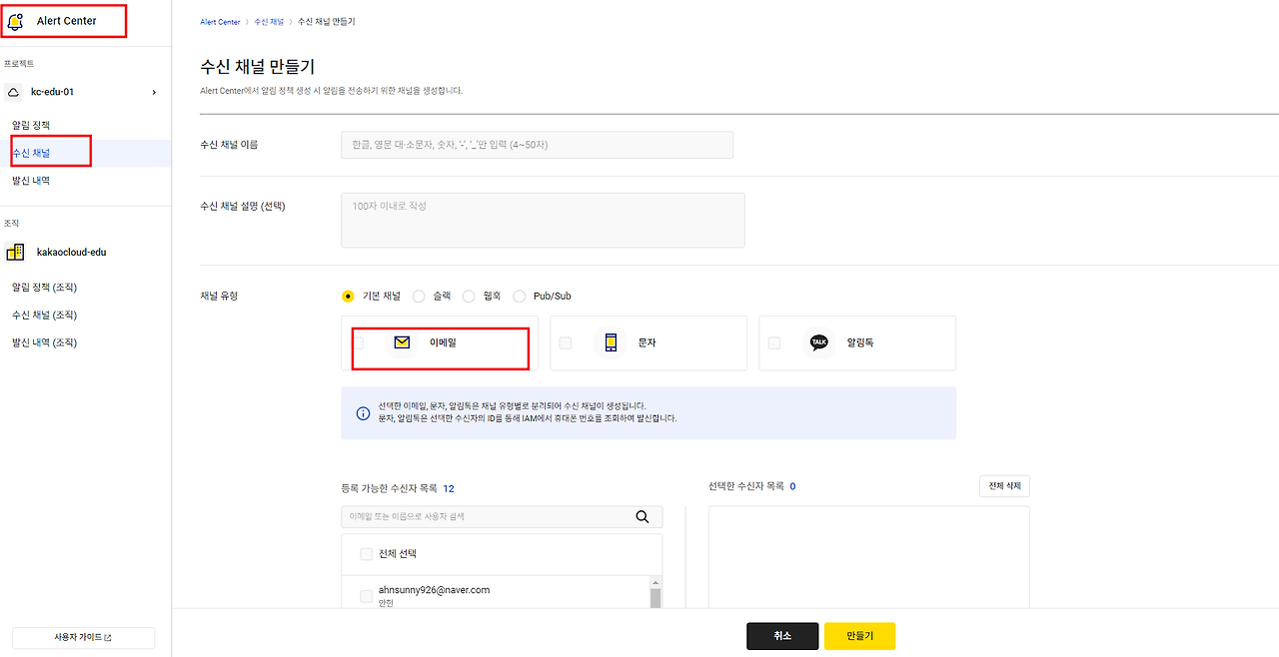Click the 전체 삭제 button
Image resolution: width=1279 pixels, height=657 pixels.
pos(1004,486)
